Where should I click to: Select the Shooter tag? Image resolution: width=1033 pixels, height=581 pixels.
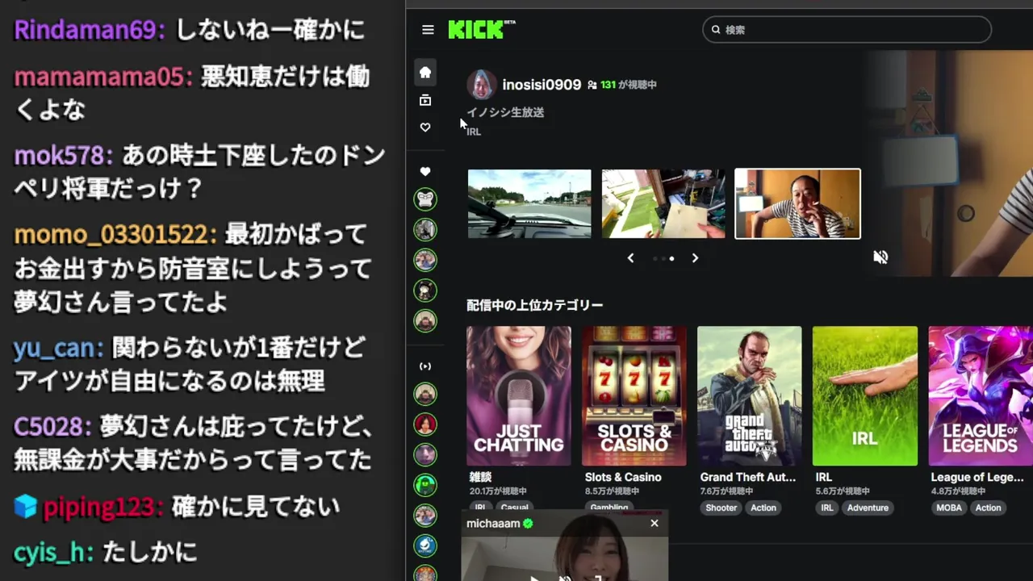click(x=721, y=508)
